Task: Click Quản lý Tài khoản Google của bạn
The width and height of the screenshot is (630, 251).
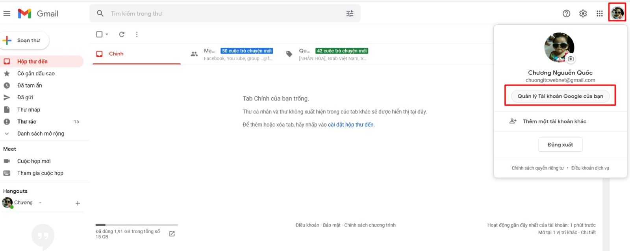Action: 560,96
